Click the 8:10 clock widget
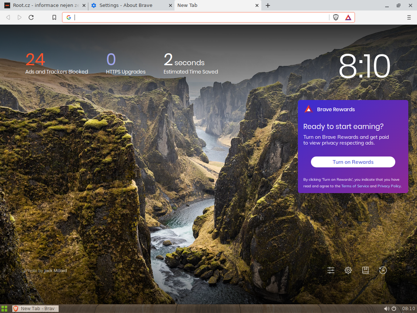The width and height of the screenshot is (417, 313). click(x=365, y=66)
